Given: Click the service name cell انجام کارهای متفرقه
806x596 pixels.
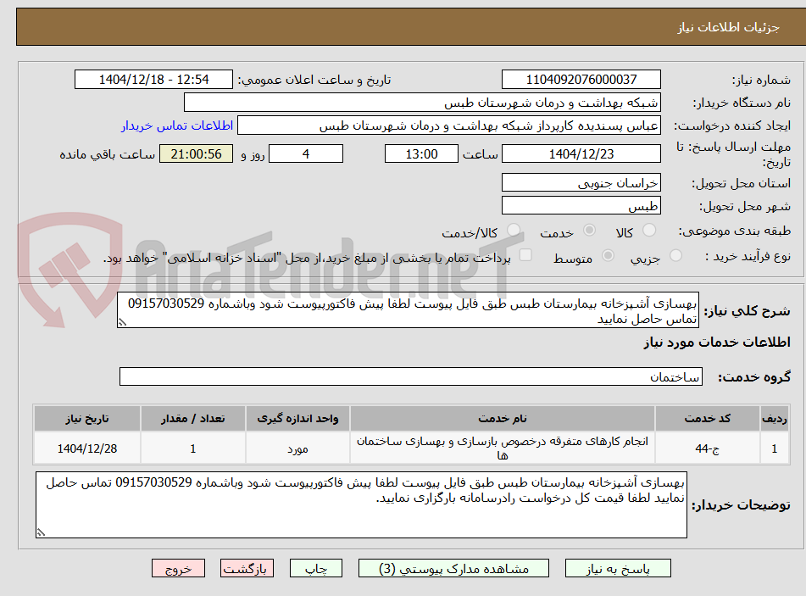Looking at the screenshot, I should pos(503,448).
